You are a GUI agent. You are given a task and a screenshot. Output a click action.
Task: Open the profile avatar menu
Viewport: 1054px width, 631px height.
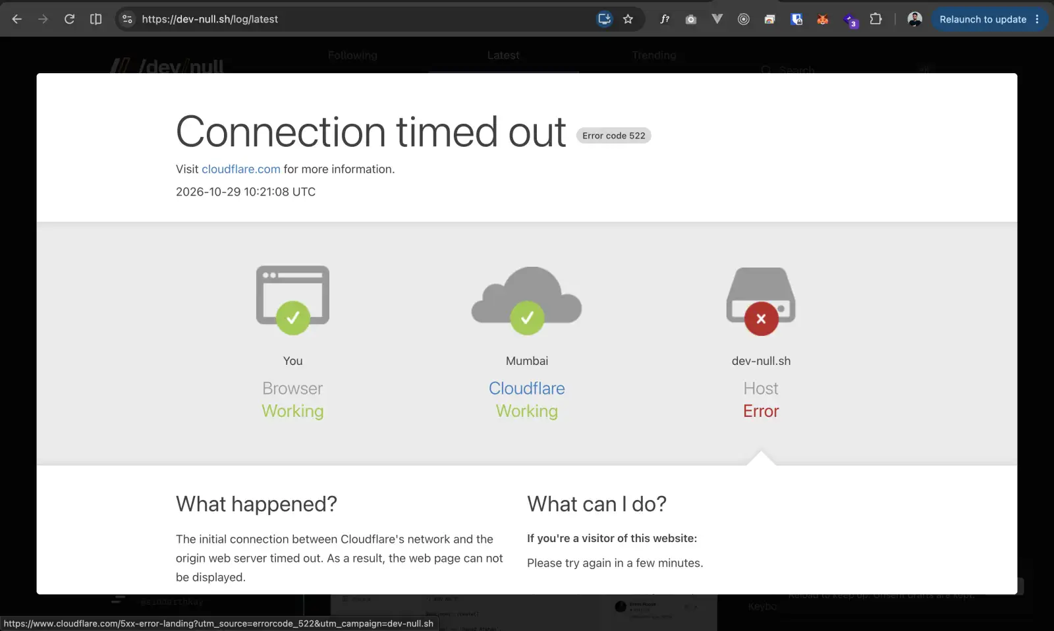pyautogui.click(x=914, y=19)
